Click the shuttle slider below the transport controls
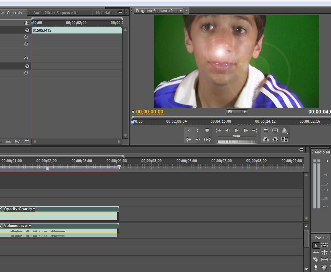331x272 pixels. (x=237, y=136)
